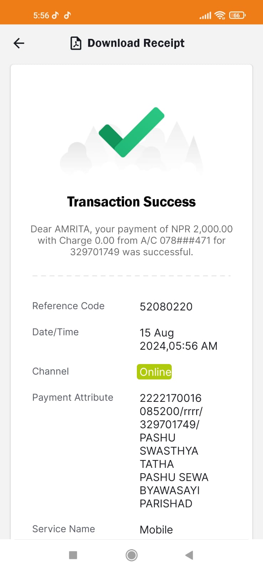
Task: Tap the Service Name Mobile value
Action: (x=156, y=530)
